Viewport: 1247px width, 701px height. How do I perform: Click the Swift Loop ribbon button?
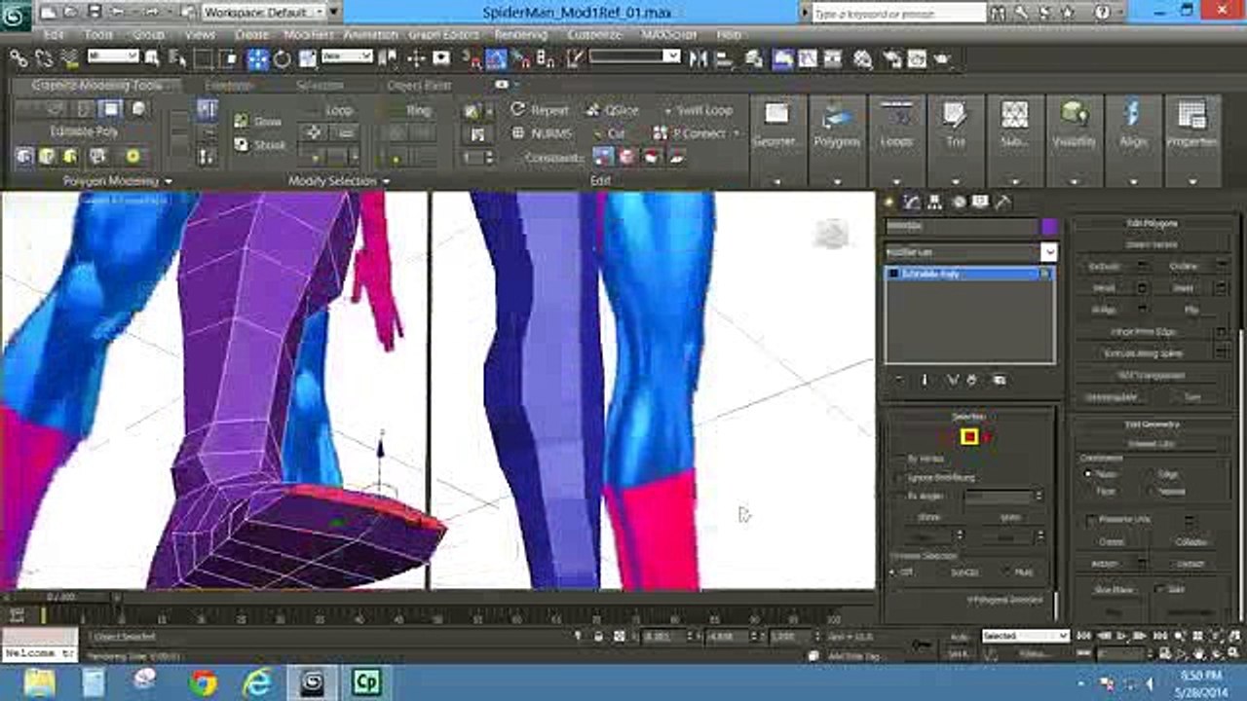coord(698,110)
